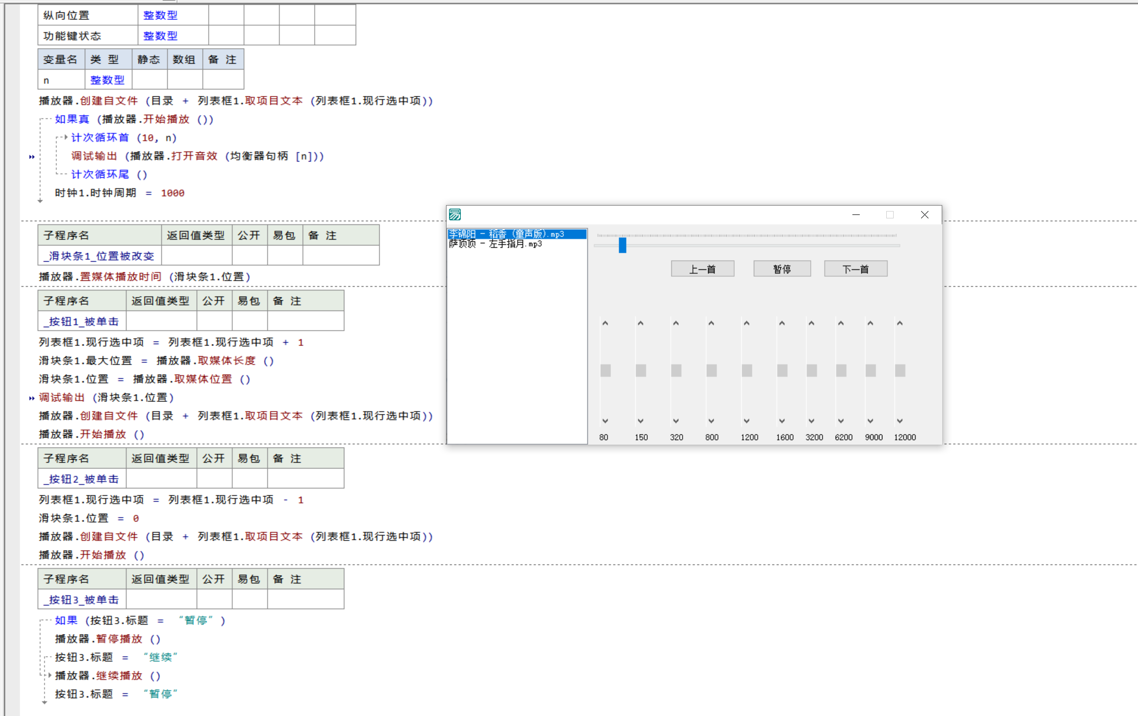Click down arrow of 1200 Hz equalizer
Screen dimensions: 1138x716
pos(746,421)
